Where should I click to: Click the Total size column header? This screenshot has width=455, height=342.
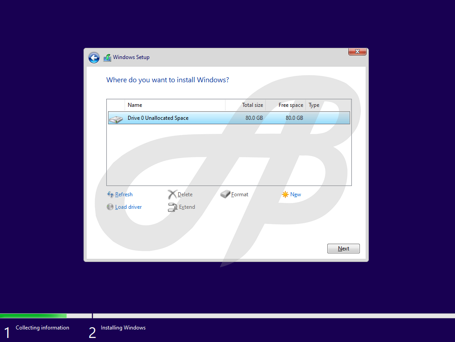coord(246,105)
